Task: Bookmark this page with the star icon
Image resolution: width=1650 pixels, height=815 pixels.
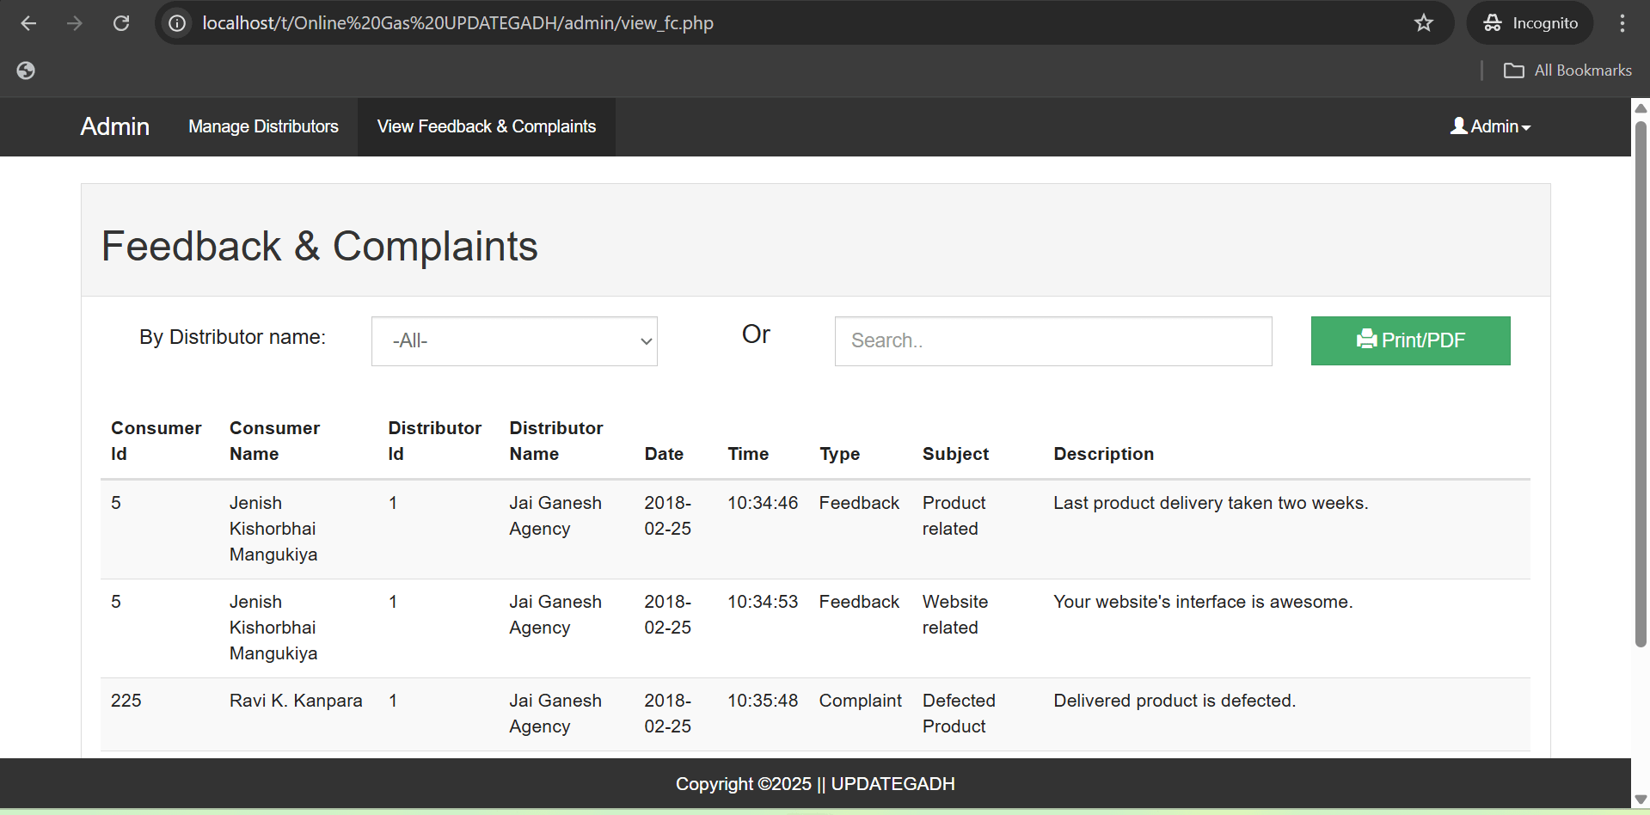Action: pos(1424,23)
